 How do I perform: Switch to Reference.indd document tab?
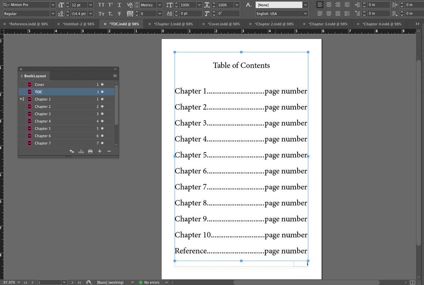coord(28,24)
